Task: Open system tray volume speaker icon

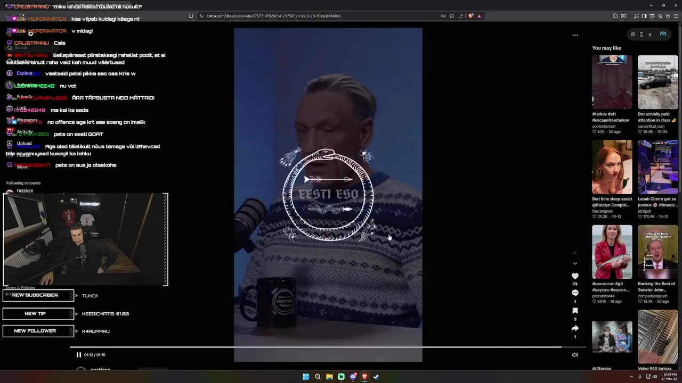Action: pyautogui.click(x=655, y=377)
